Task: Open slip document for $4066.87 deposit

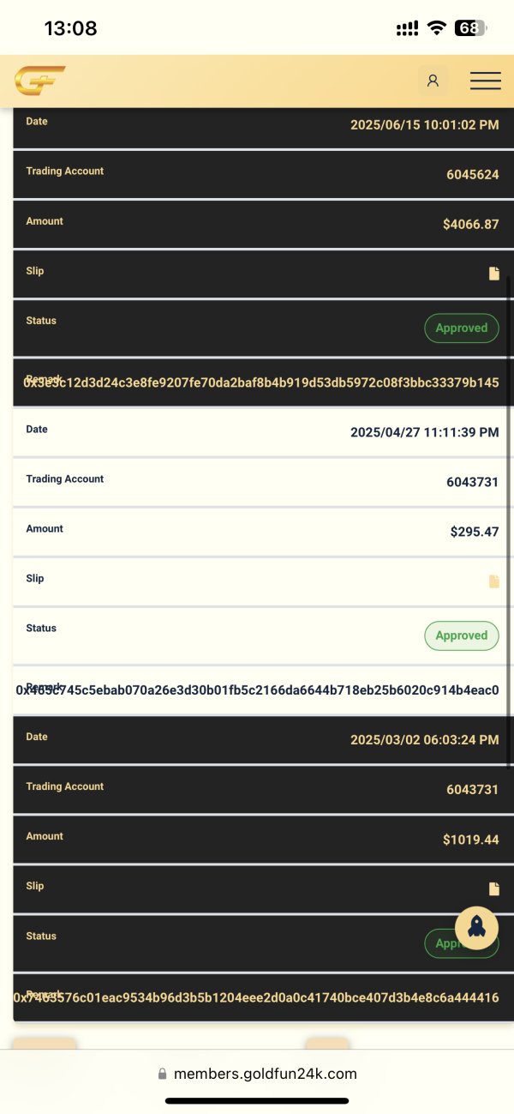Action: 493,274
